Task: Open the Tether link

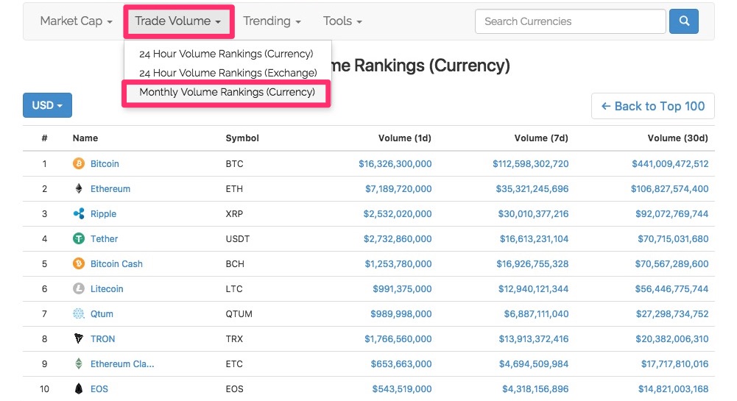Action: 105,238
